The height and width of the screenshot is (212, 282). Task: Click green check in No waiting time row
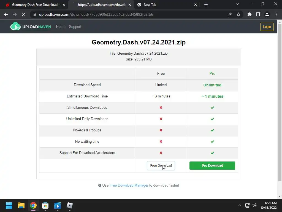point(212,142)
